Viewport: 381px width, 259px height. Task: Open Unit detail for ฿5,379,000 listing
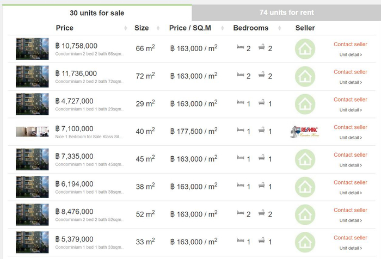pos(351,248)
